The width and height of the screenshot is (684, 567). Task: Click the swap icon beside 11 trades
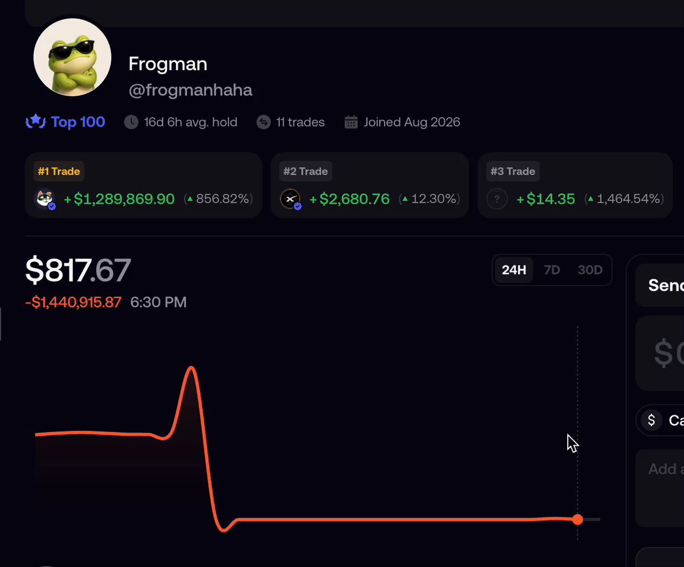[263, 122]
